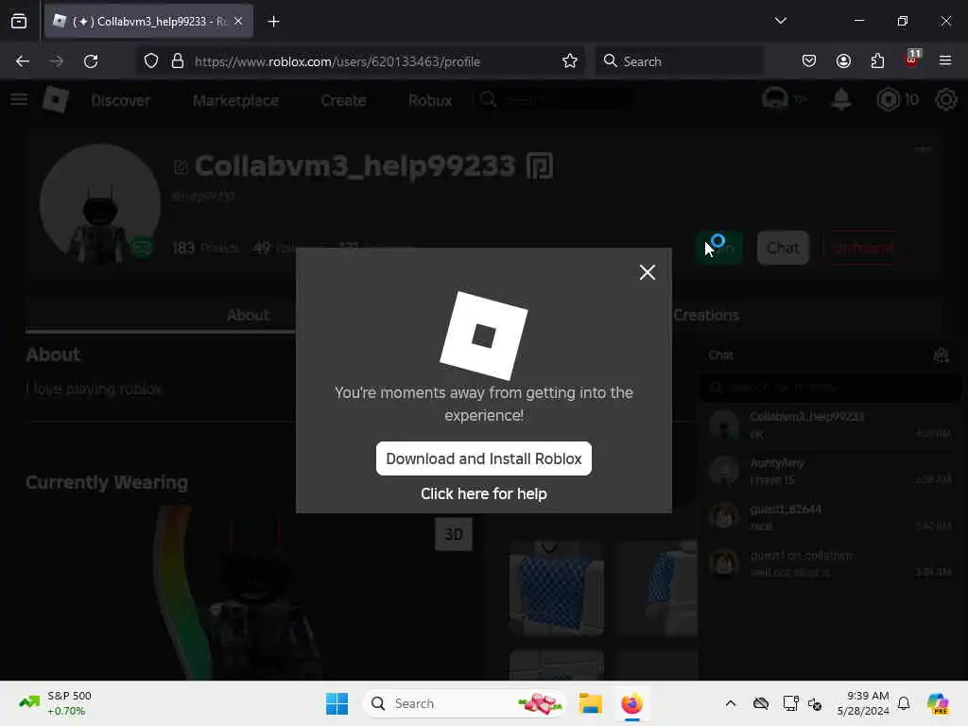Open Roblox notifications bell
This screenshot has height=726, width=968.
(x=840, y=99)
